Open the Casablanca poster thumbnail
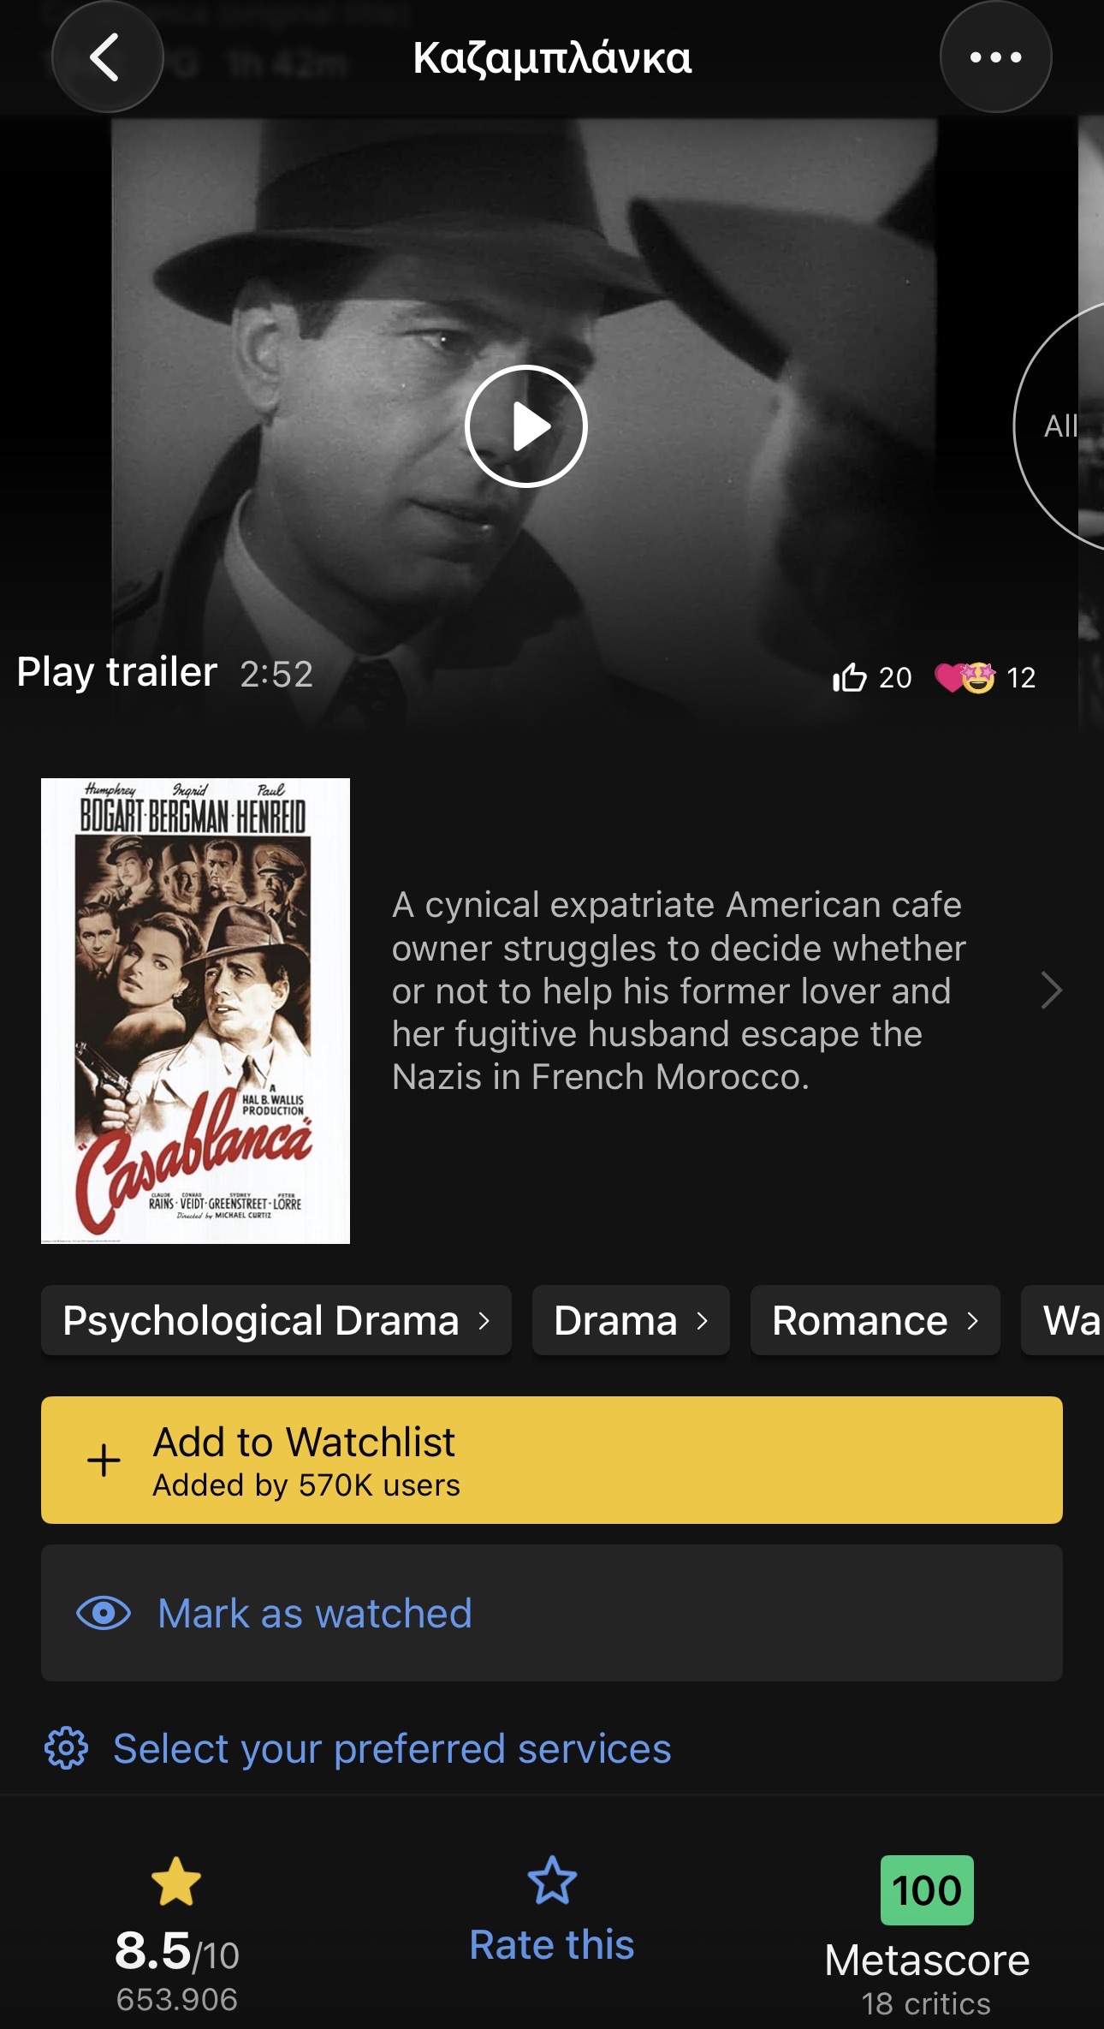 point(195,1010)
